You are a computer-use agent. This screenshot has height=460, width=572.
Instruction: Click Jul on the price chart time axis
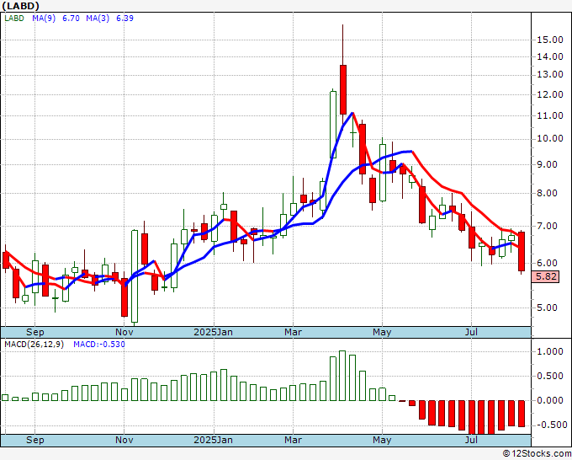(x=471, y=332)
